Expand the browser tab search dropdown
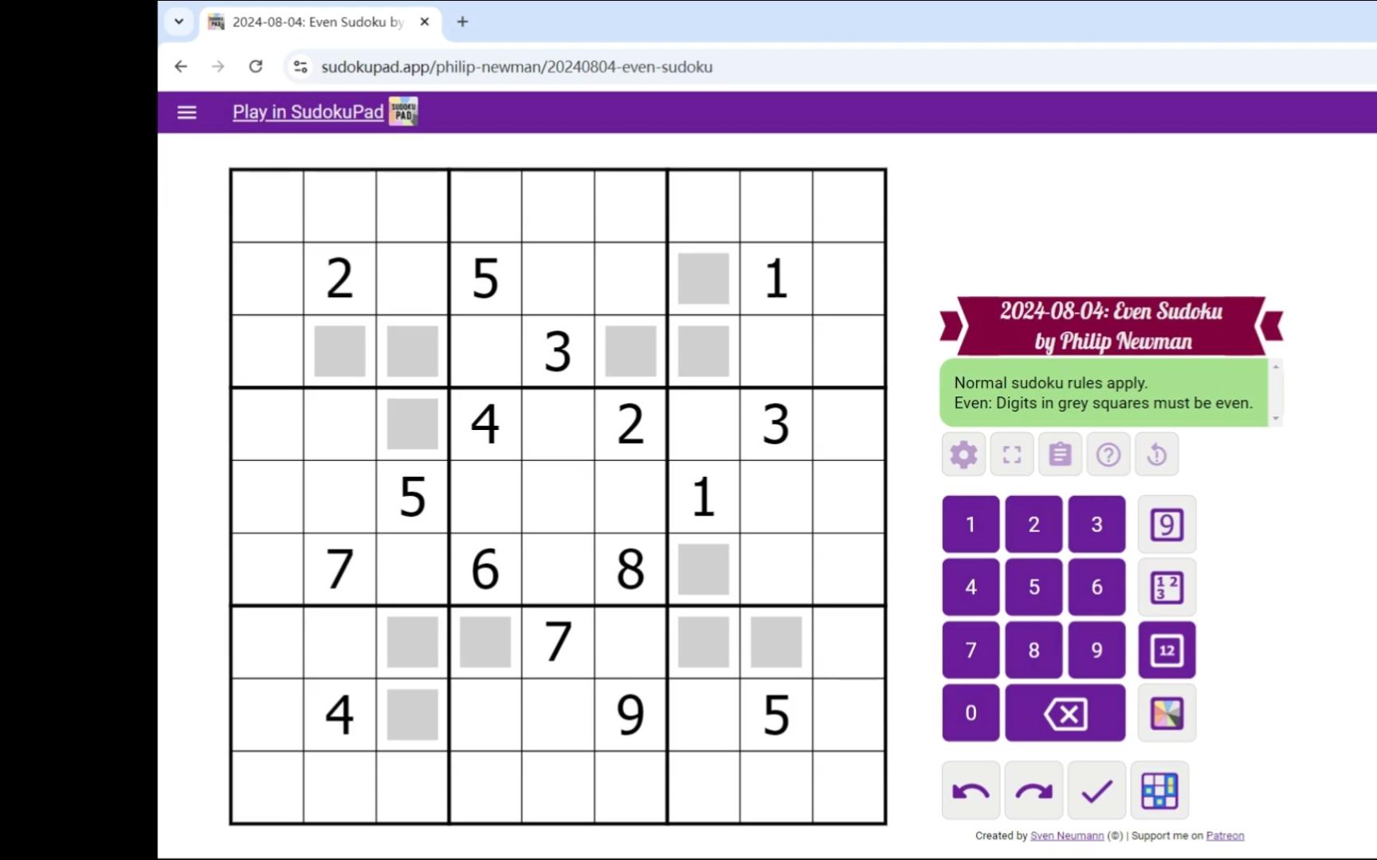The width and height of the screenshot is (1377, 860). [179, 21]
